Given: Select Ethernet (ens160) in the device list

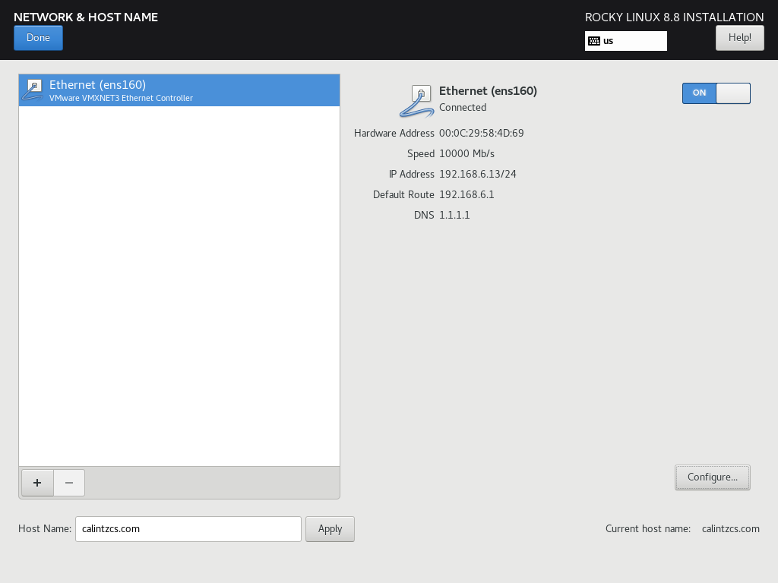Looking at the screenshot, I should point(179,90).
